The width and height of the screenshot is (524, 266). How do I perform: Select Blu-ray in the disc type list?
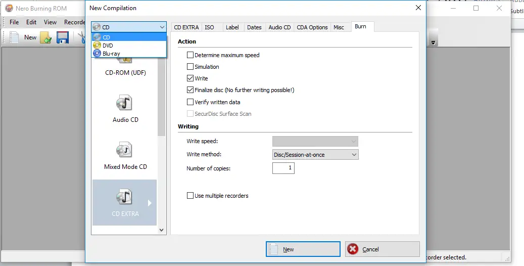(129, 53)
